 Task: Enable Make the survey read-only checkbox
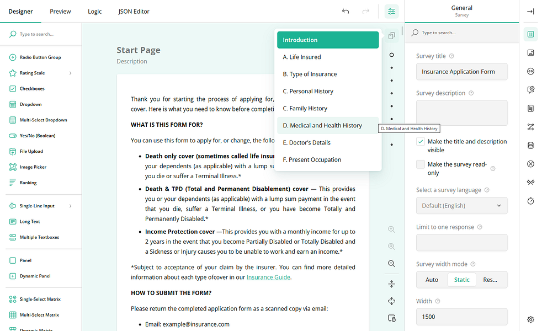coord(421,164)
